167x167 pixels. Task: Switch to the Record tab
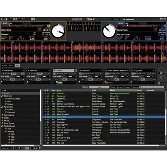point(4,66)
